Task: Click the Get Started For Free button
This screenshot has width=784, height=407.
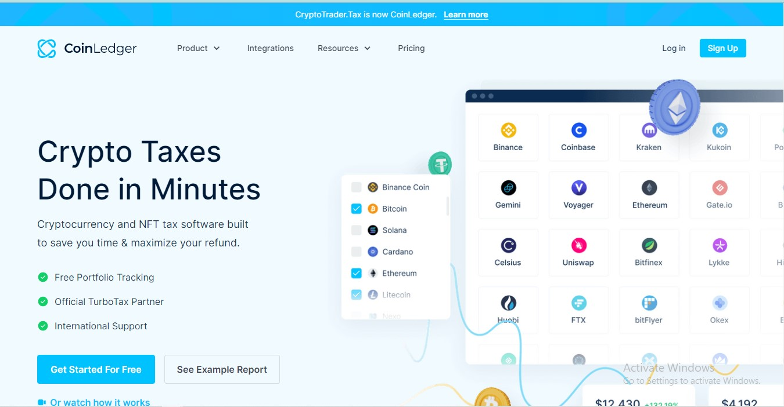Action: point(96,369)
